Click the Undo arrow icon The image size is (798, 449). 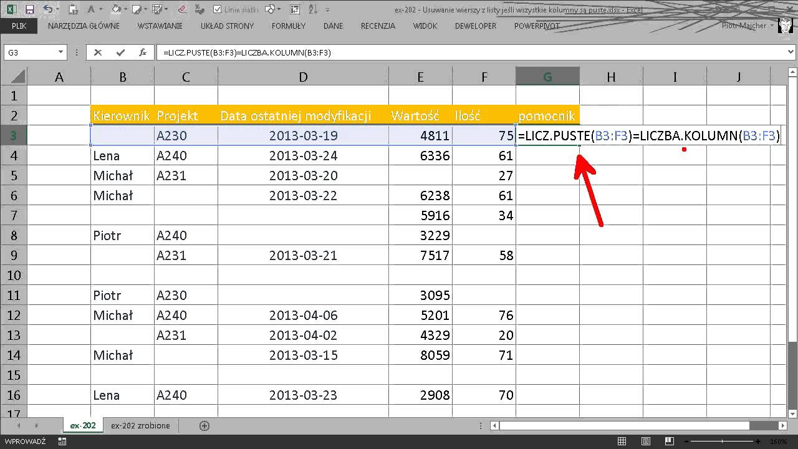pyautogui.click(x=47, y=9)
